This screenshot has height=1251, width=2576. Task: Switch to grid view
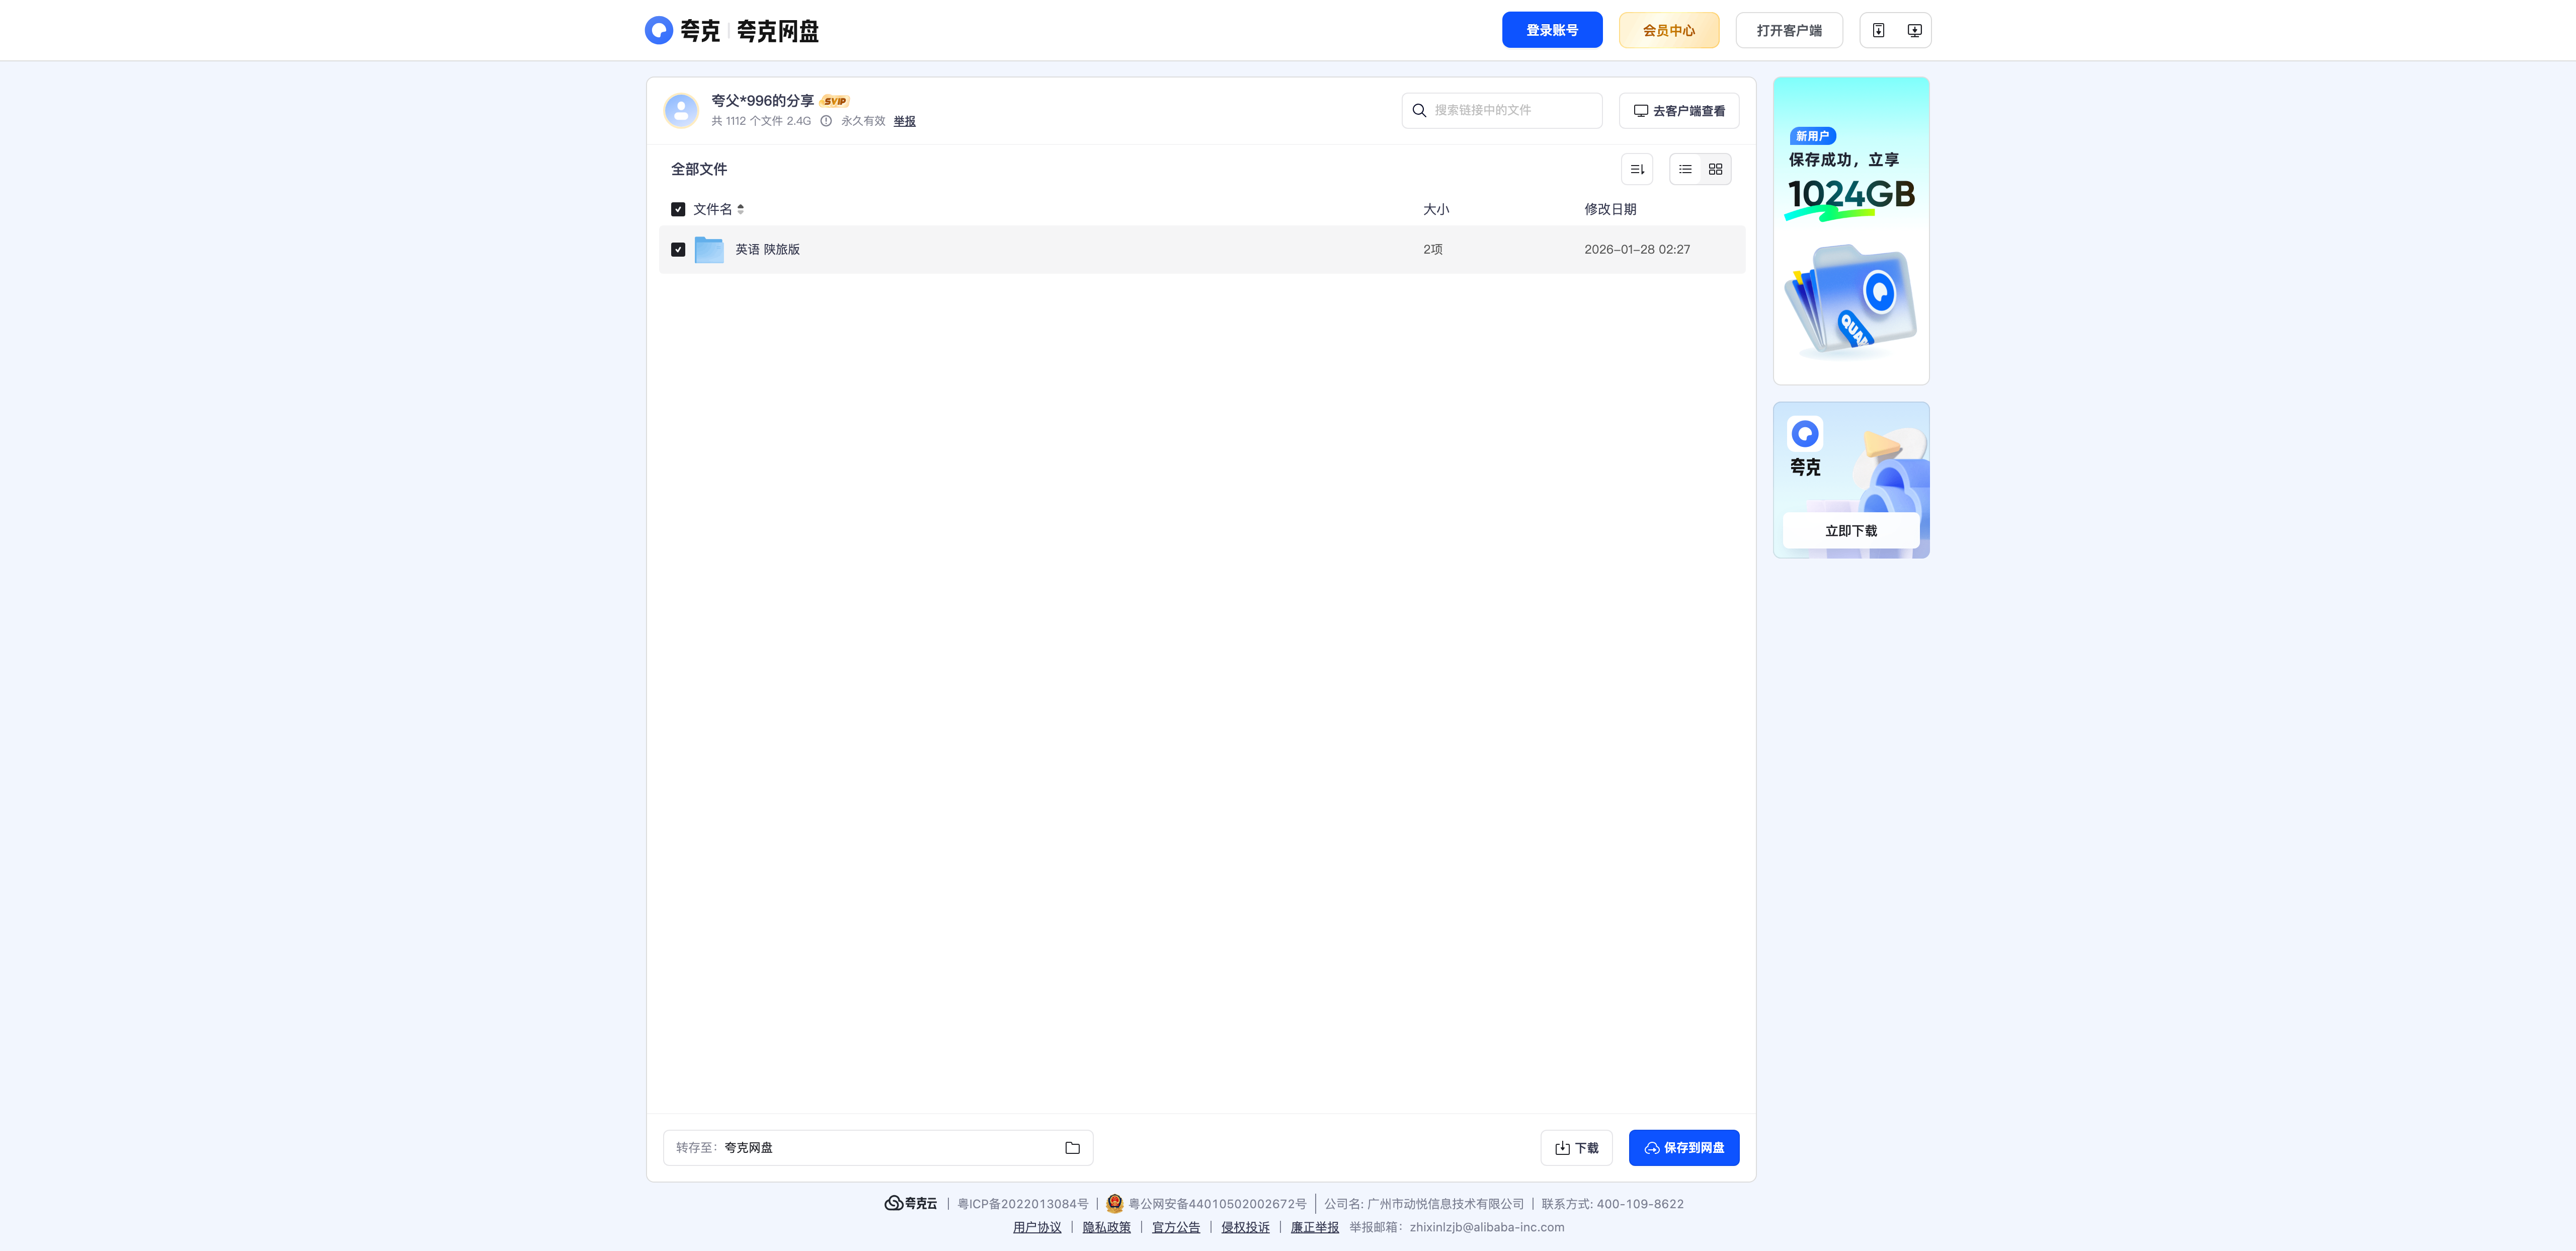tap(1715, 169)
